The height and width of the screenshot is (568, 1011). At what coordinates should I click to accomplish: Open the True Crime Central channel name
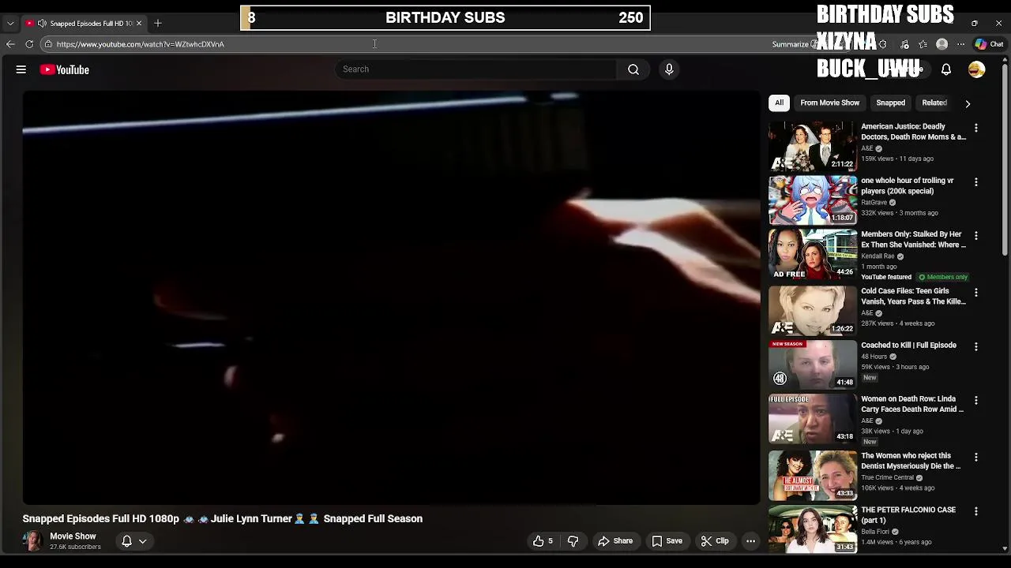point(887,477)
